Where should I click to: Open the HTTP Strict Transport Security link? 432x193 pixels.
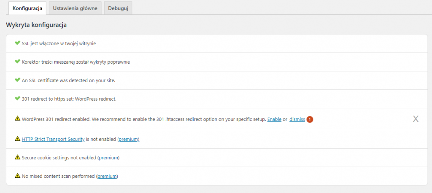tap(53, 139)
